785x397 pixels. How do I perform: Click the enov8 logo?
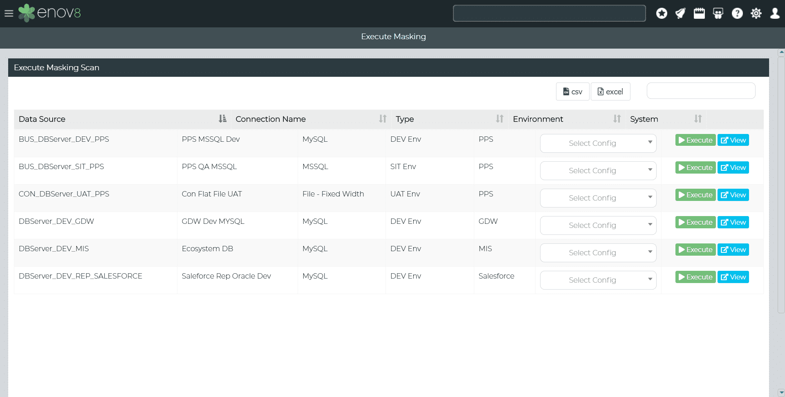click(50, 13)
